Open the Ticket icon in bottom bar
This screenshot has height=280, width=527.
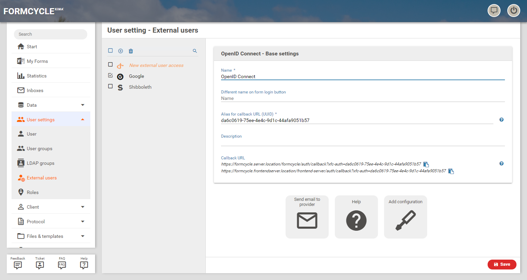[x=40, y=264]
